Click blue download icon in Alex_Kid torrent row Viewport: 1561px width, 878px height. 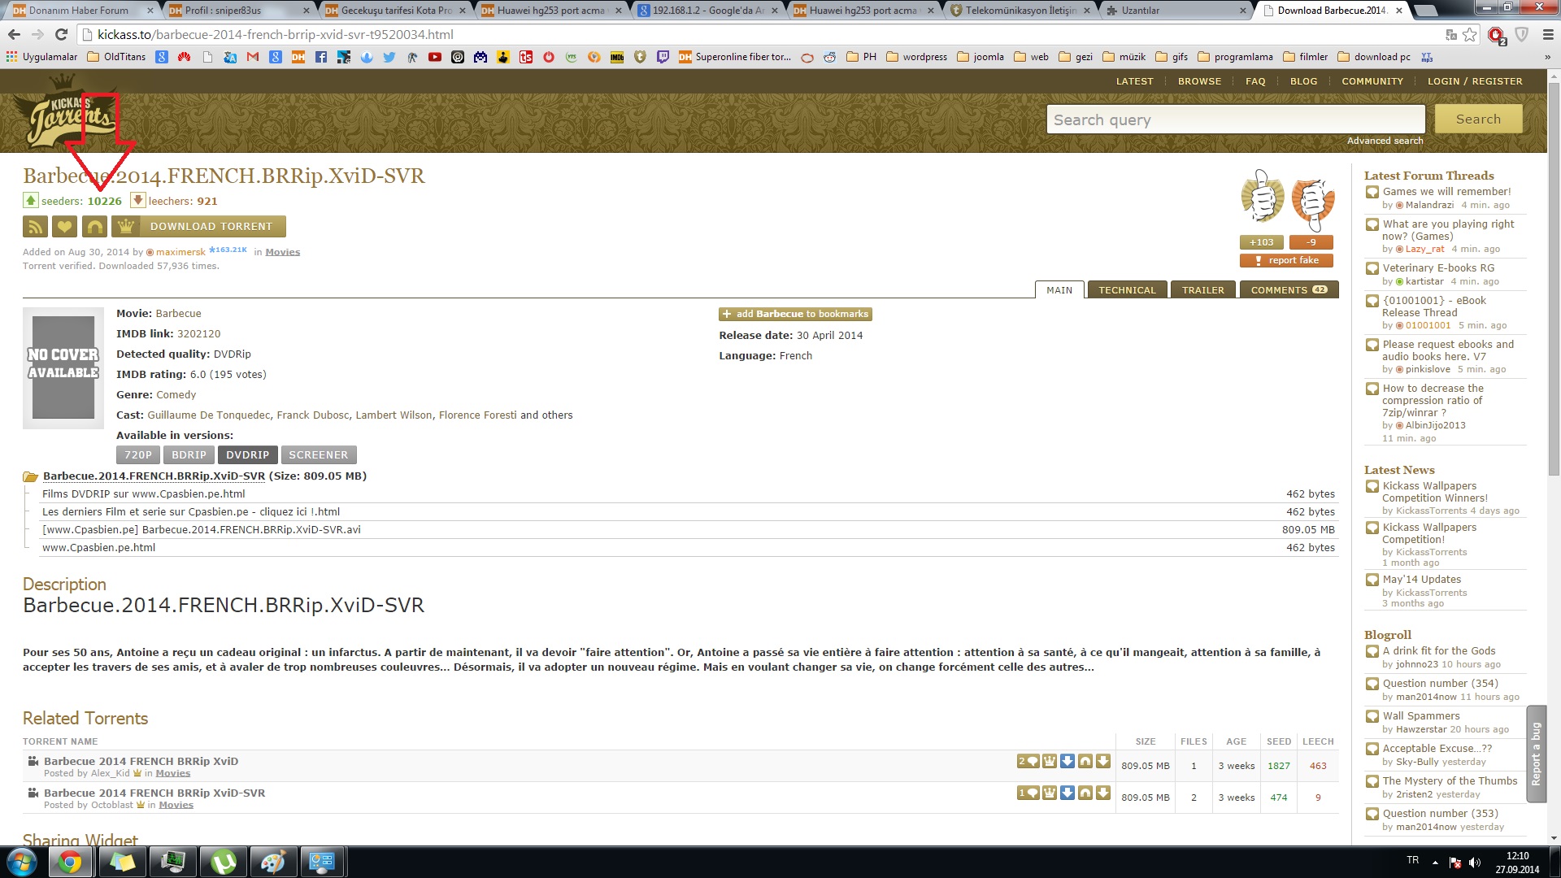(x=1067, y=762)
